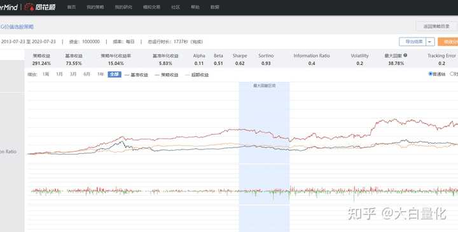Click the 导出结果 export button
Image resolution: width=458 pixels, height=232 pixels.
[413, 42]
